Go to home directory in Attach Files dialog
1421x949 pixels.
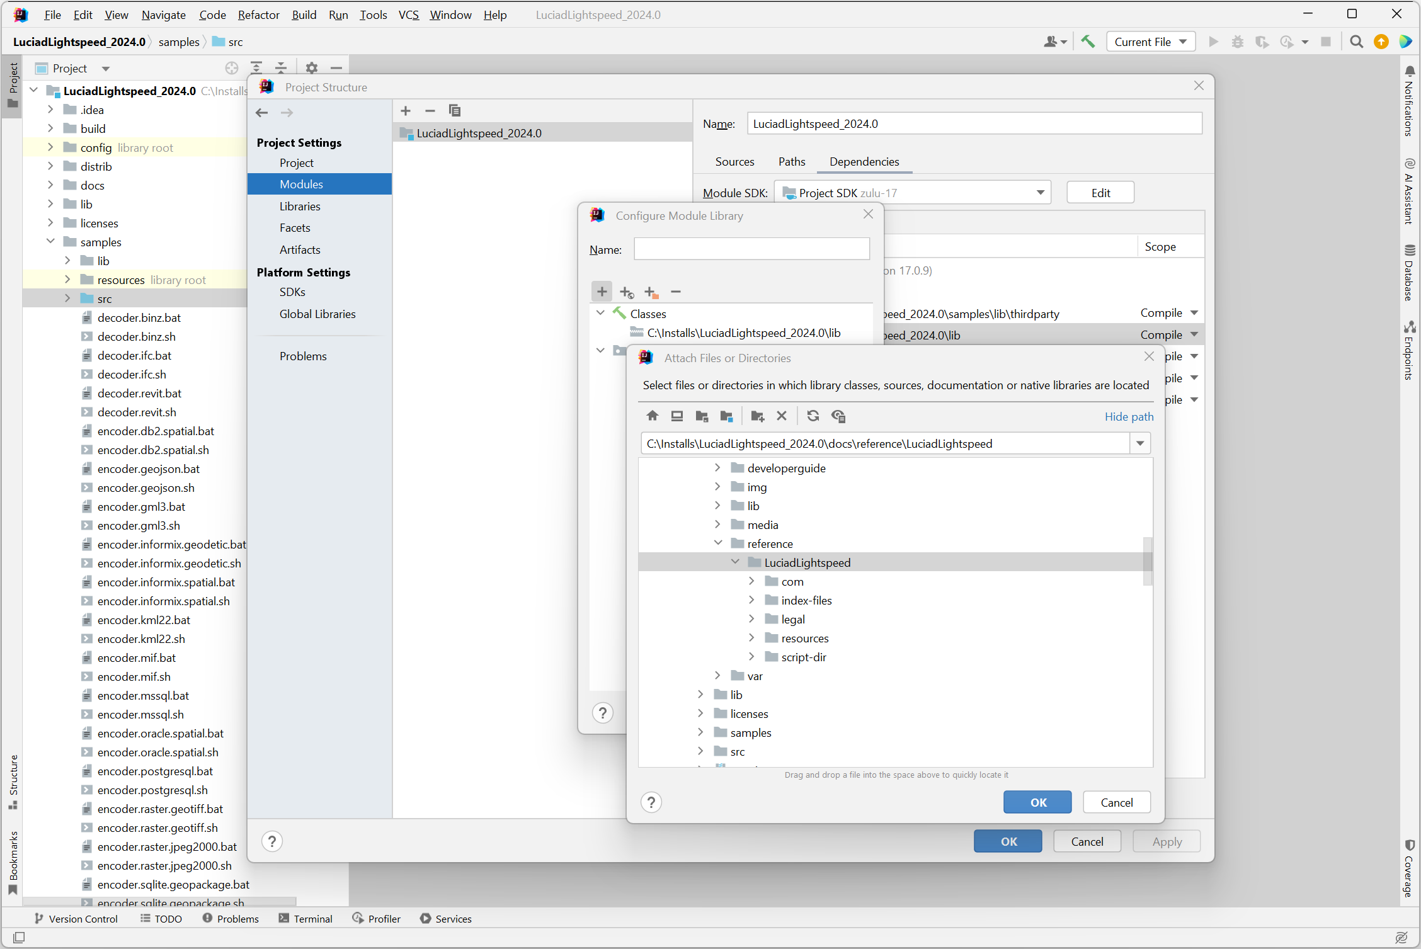coord(653,416)
